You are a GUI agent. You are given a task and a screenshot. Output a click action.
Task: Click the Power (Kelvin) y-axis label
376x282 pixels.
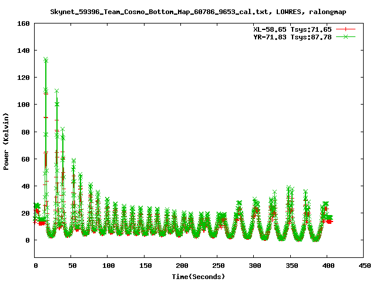point(6,142)
